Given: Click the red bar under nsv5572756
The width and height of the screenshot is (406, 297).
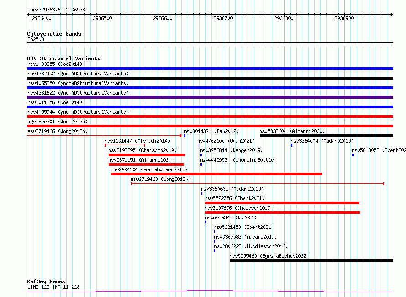Looking at the screenshot, I should 282,203.
